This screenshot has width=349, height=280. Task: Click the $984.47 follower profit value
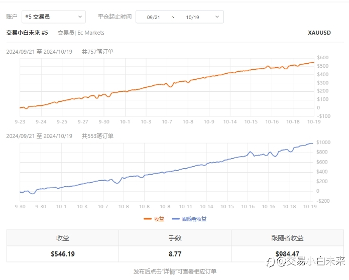(x=287, y=254)
